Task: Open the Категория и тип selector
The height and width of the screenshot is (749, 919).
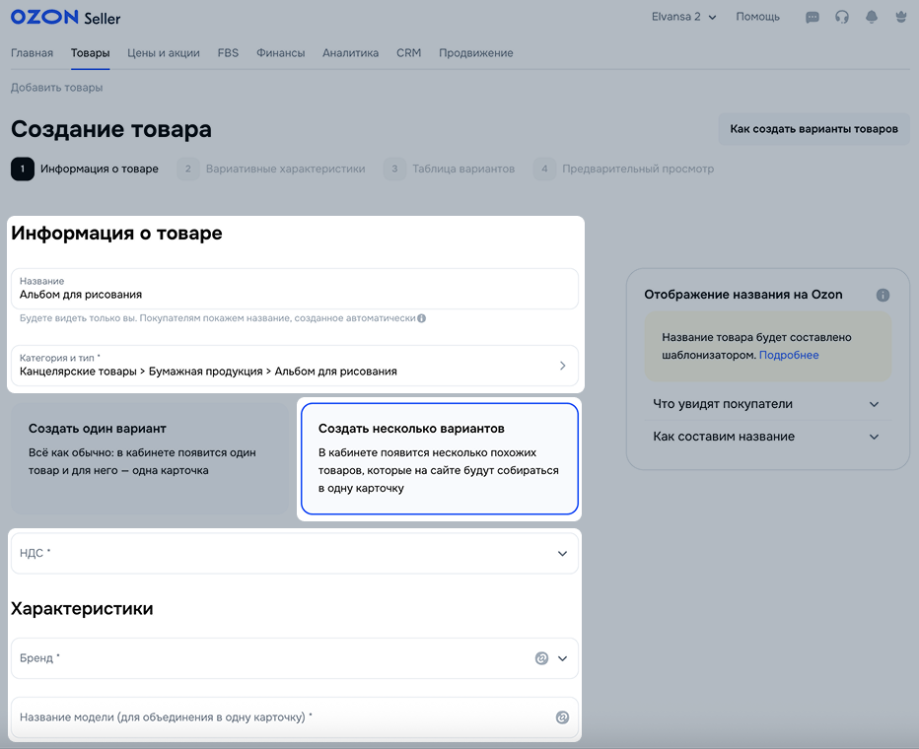Action: [295, 366]
